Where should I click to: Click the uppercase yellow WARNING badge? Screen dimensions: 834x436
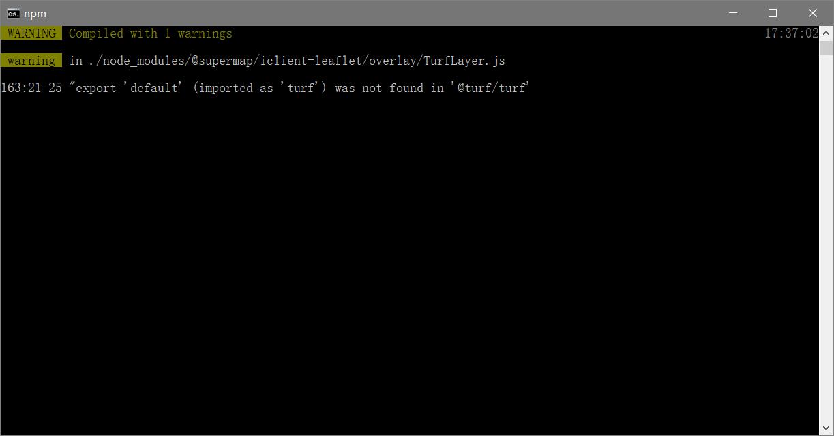click(31, 33)
